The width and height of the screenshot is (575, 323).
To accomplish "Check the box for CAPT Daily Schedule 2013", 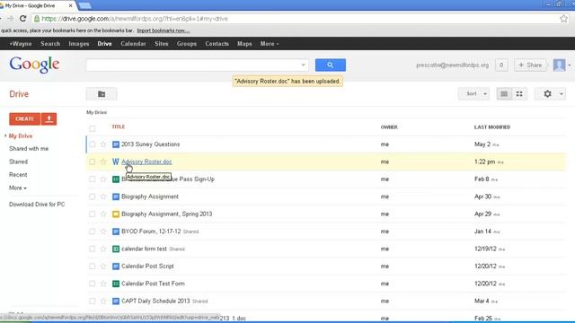I will 92,301.
